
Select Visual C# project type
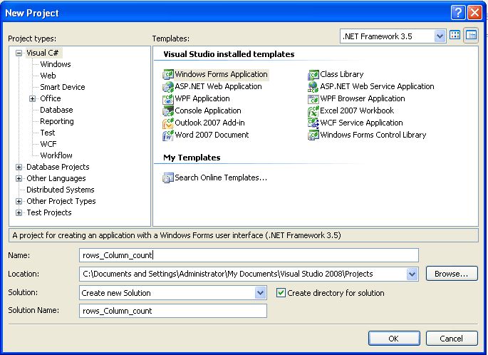pos(42,53)
